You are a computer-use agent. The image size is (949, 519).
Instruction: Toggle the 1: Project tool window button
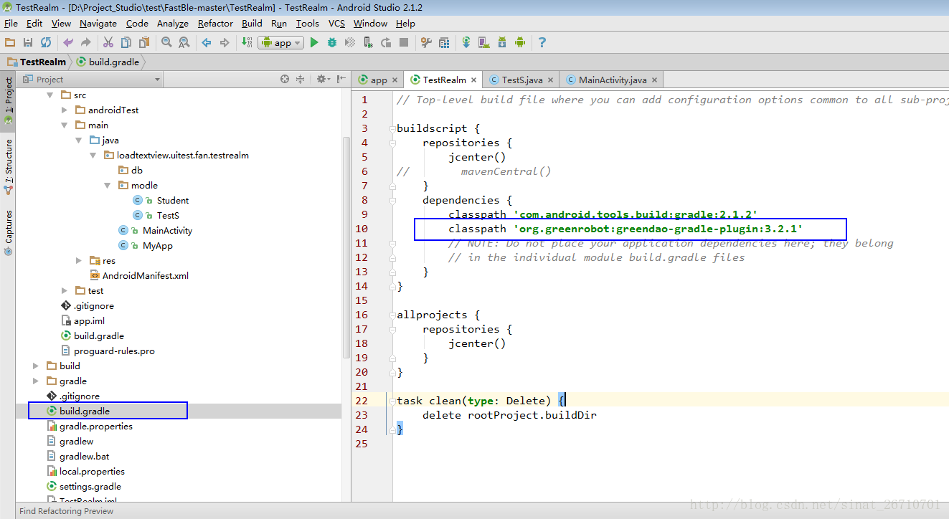pos(8,103)
